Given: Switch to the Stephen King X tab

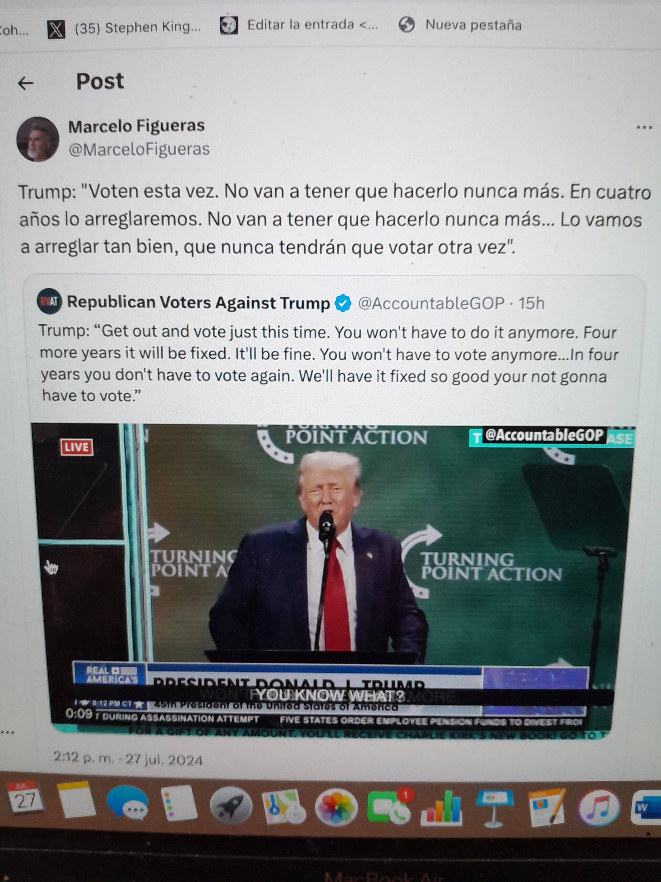Looking at the screenshot, I should click(124, 27).
